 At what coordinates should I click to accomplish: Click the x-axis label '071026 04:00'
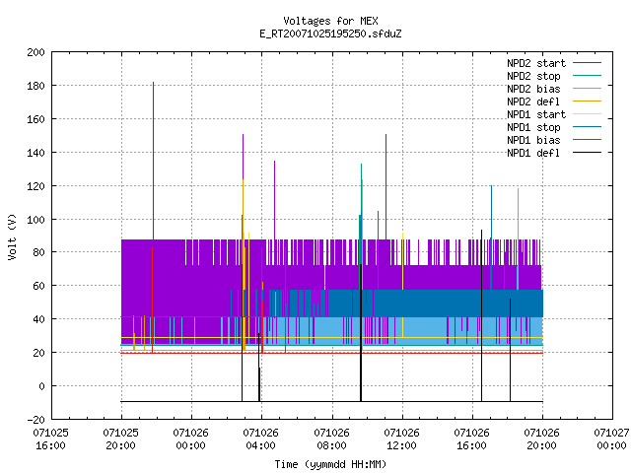260,439
